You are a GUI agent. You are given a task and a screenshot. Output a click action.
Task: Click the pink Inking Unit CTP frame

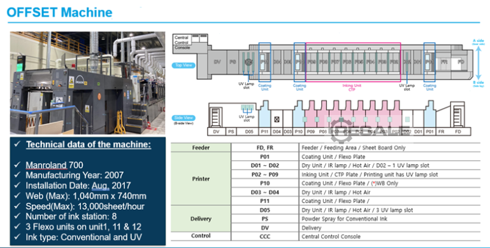[x=353, y=62]
